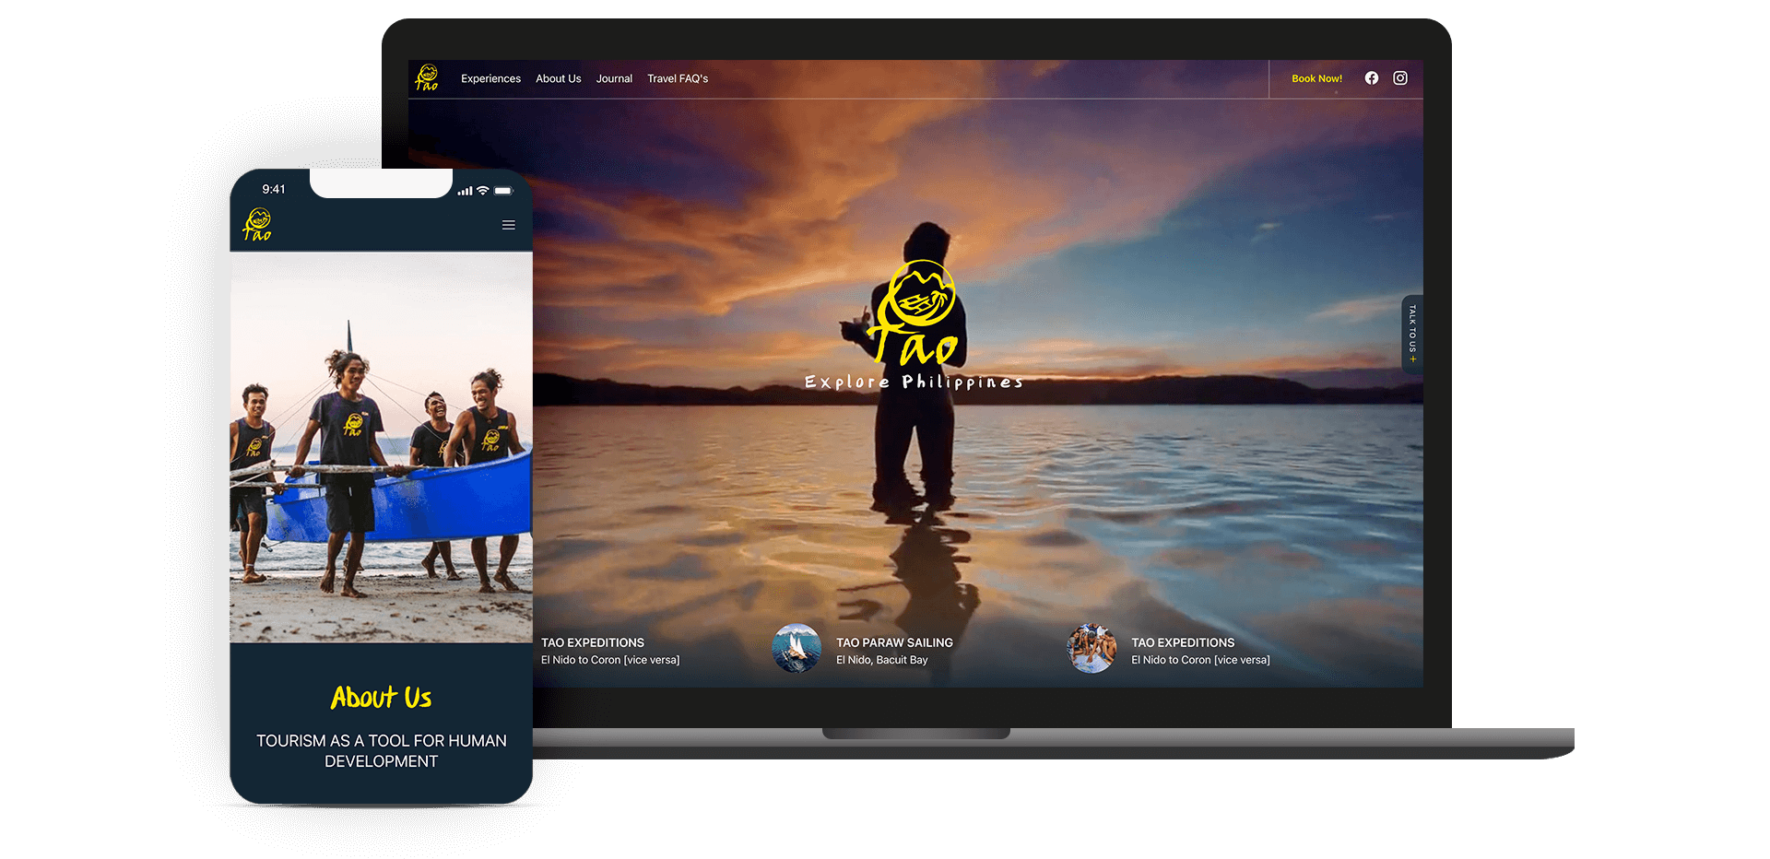Tap Tao logo in phone header
The width and height of the screenshot is (1770, 859).
coord(257,225)
